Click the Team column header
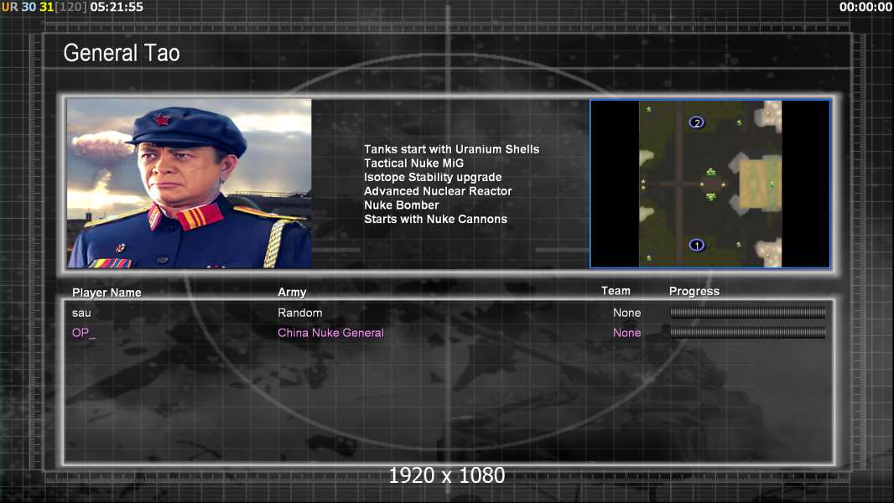The height and width of the screenshot is (503, 894). [x=616, y=291]
